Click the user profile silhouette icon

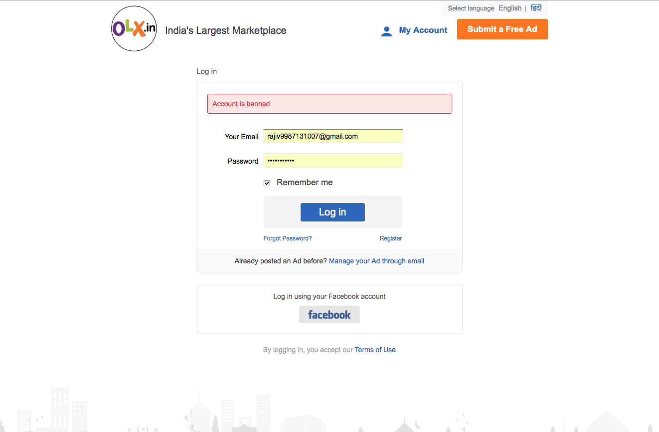click(x=386, y=31)
